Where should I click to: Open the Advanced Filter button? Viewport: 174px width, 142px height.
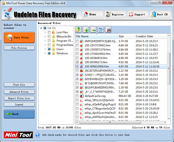point(19,92)
